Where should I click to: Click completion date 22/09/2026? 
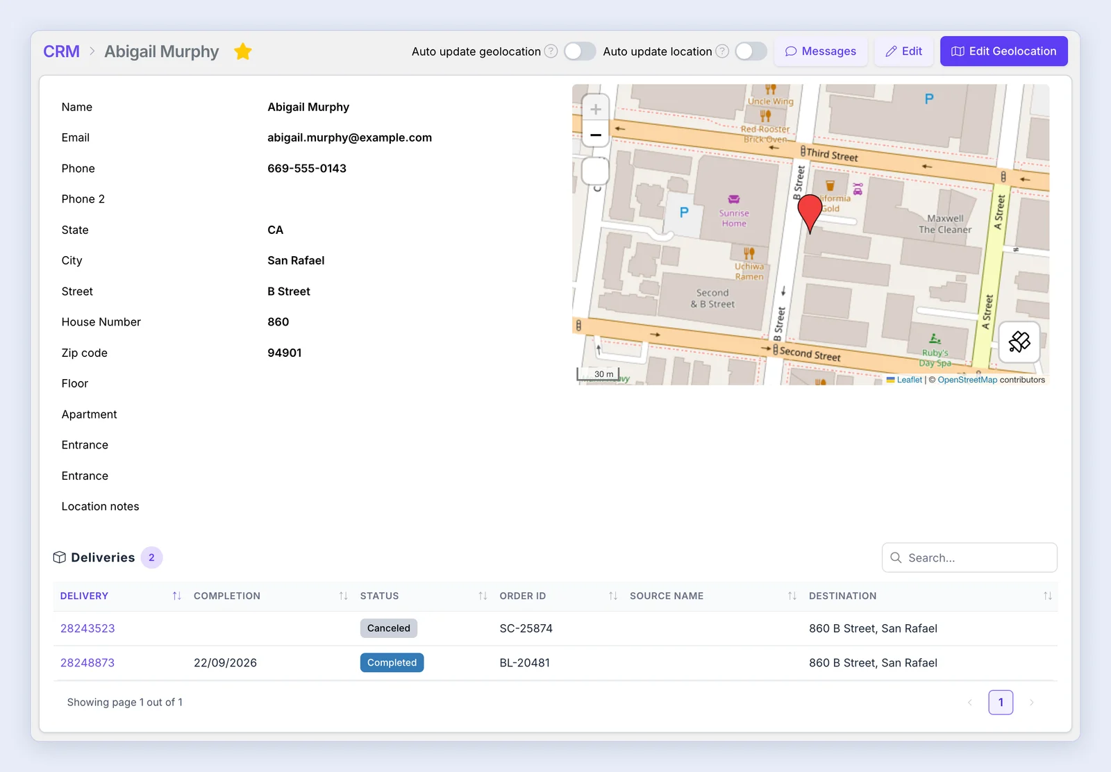(225, 663)
